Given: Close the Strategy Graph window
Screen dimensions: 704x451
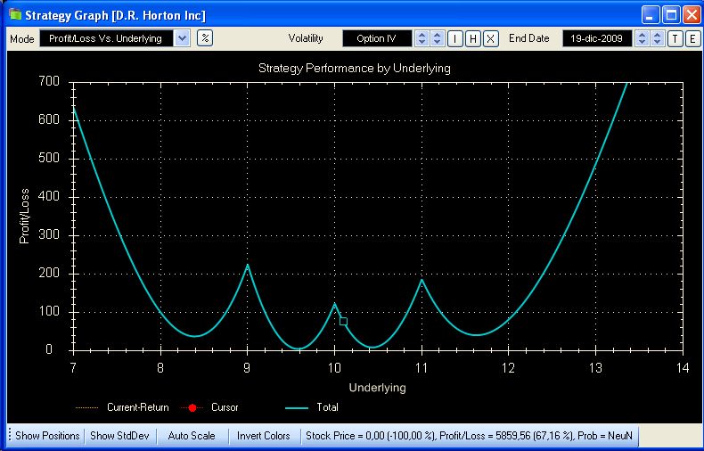Looking at the screenshot, I should pos(692,15).
